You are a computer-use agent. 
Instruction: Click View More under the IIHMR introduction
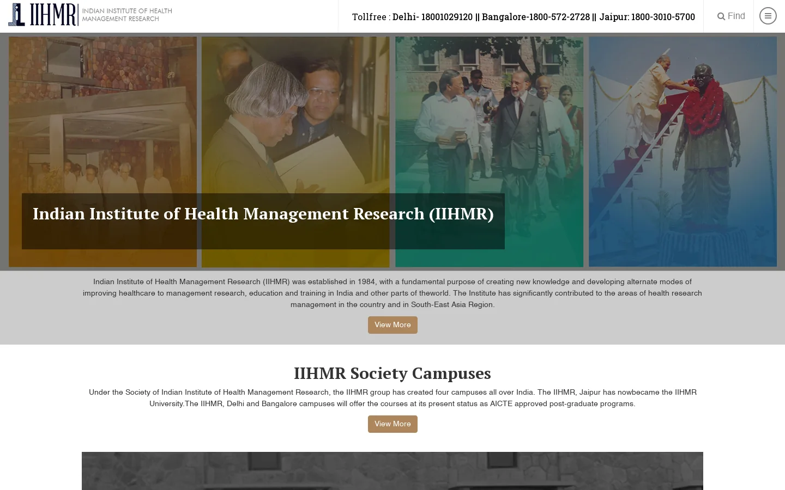[x=392, y=325]
